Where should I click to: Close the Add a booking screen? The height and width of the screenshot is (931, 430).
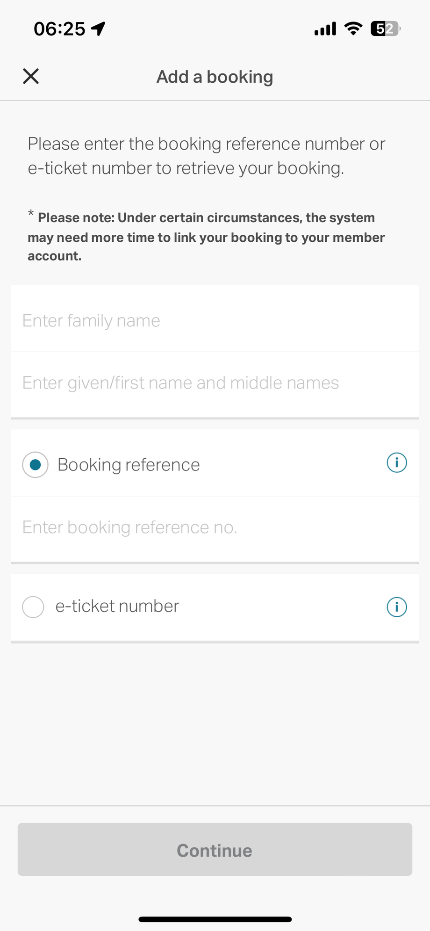point(31,76)
